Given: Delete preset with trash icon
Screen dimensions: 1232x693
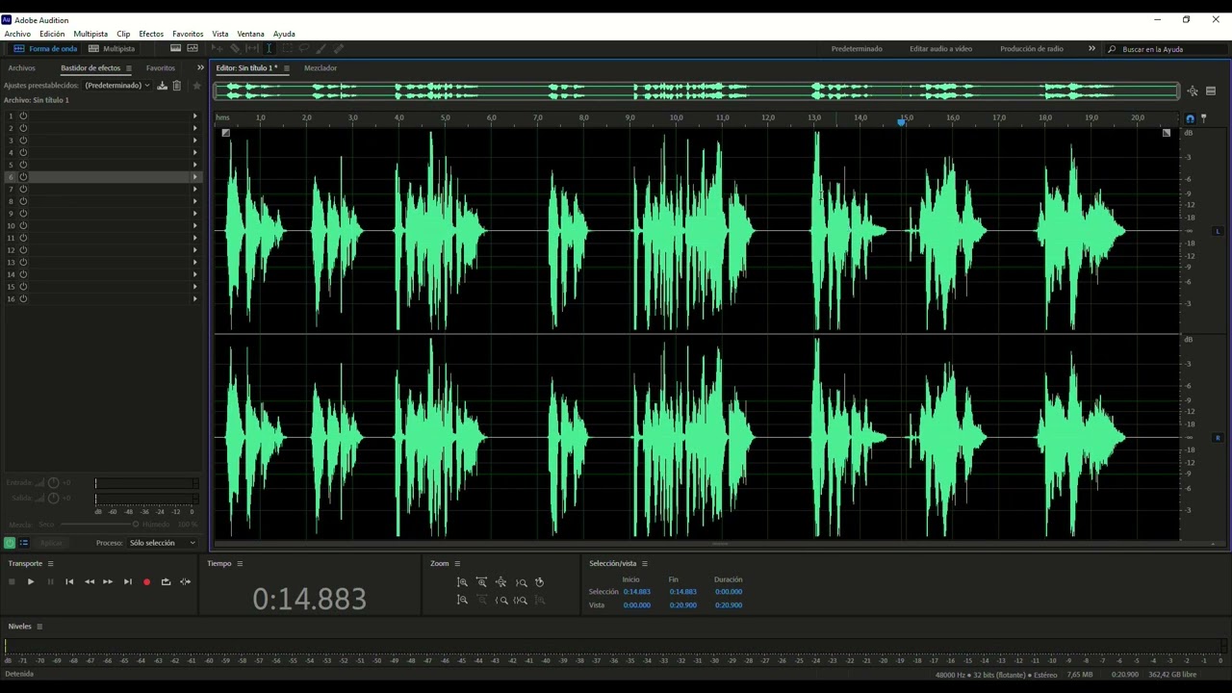Looking at the screenshot, I should point(176,86).
